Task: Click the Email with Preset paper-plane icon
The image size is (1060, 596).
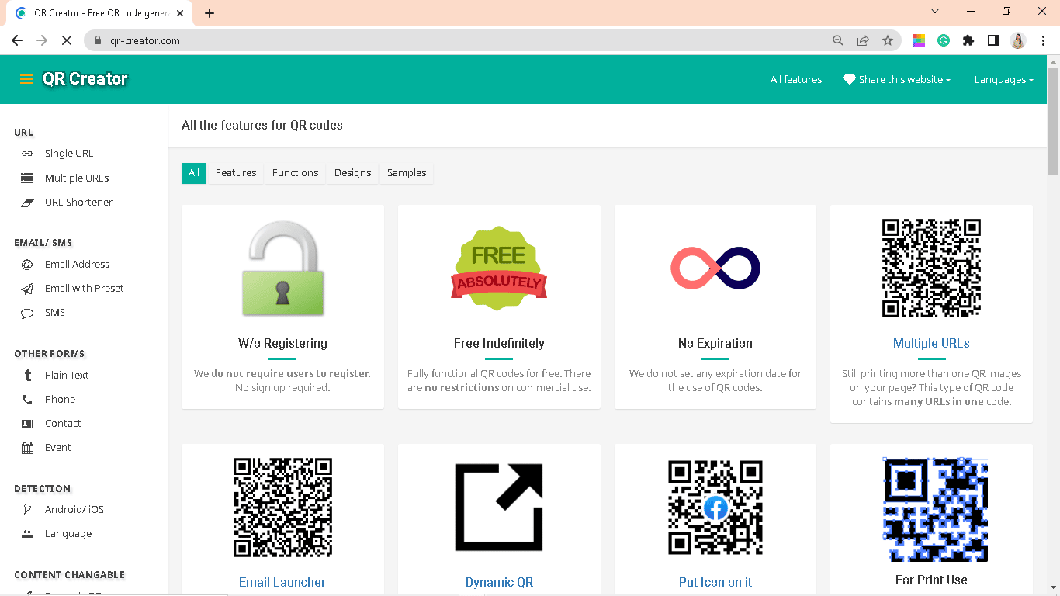Action: 27,289
